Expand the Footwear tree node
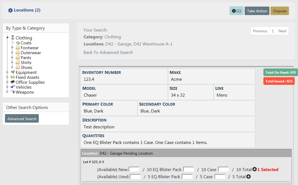The height and width of the screenshot is (185, 298). click(12, 48)
